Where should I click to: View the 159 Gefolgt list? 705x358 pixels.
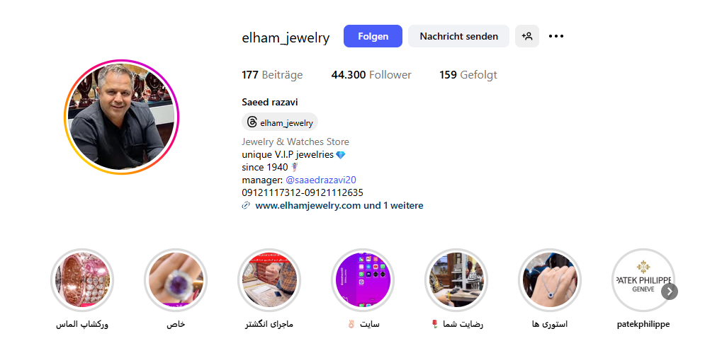click(x=468, y=75)
